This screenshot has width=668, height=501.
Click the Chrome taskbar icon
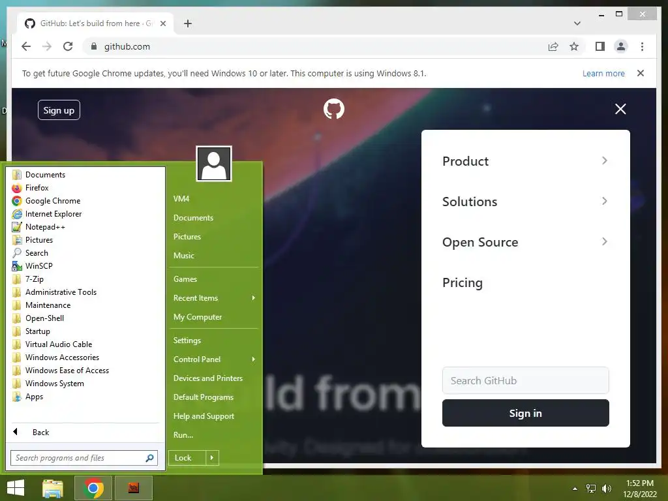point(93,488)
